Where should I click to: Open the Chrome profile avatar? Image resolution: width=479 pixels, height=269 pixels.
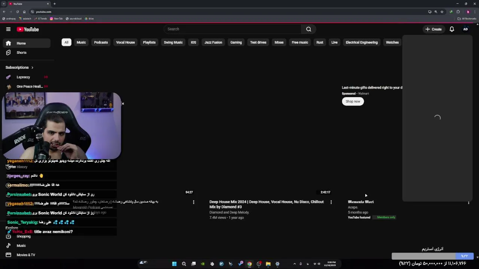(468, 12)
